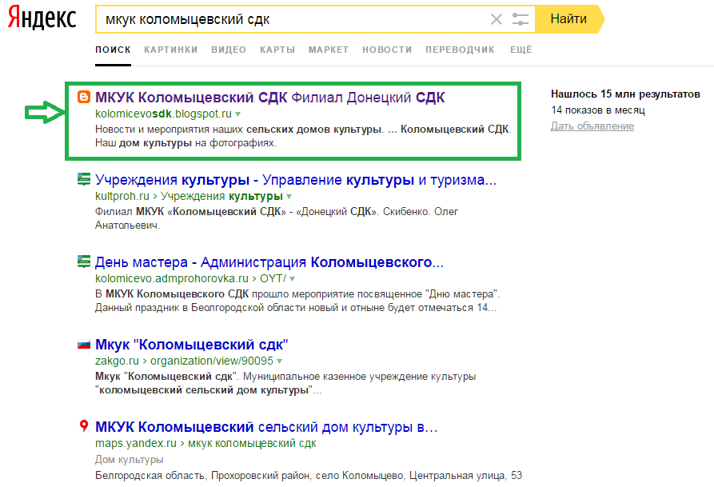Viewport: 714px width, 487px height.
Task: Click favicon next to Учреждения культуры result
Action: (x=84, y=179)
